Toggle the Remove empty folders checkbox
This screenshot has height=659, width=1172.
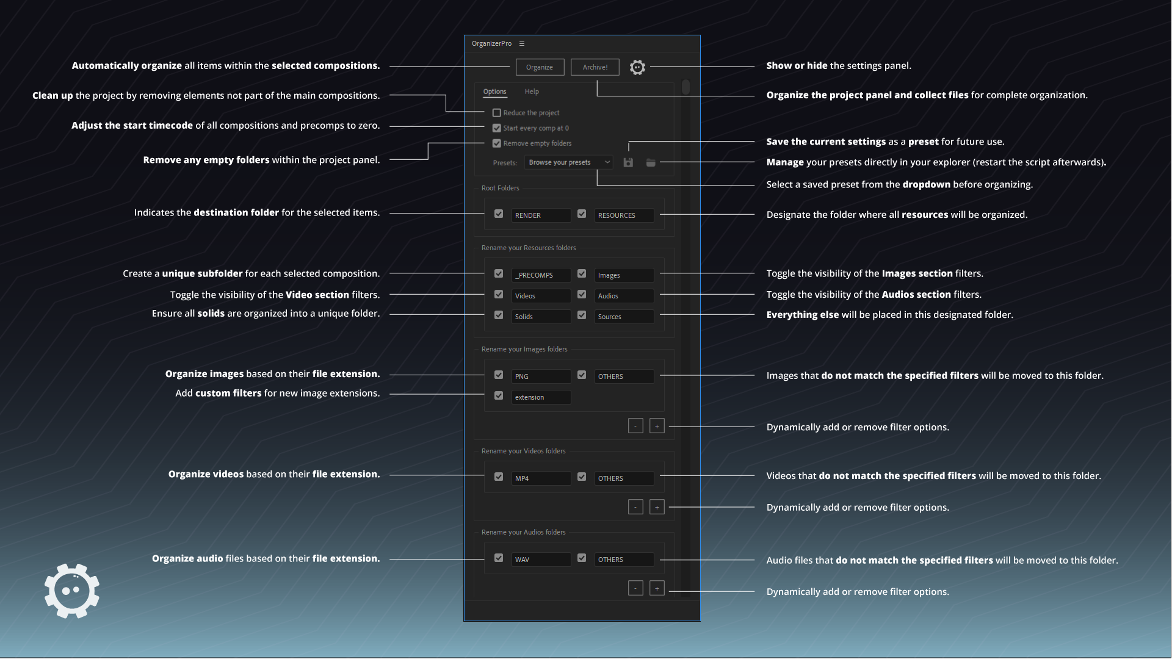pyautogui.click(x=497, y=143)
